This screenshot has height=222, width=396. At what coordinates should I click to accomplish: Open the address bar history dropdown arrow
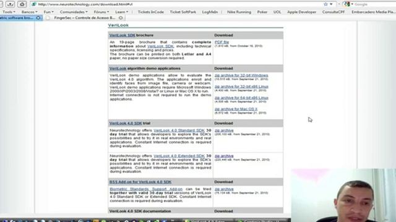[x=331, y=4]
